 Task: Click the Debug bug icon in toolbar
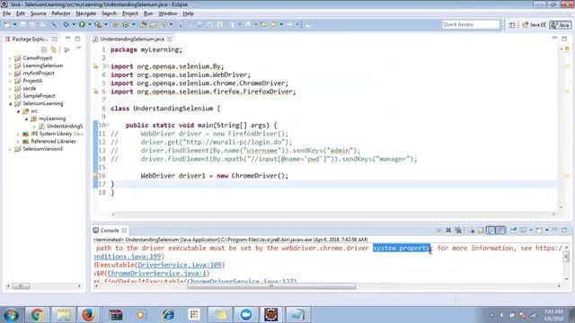click(66, 24)
